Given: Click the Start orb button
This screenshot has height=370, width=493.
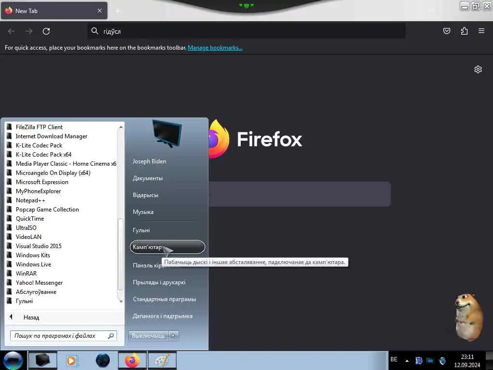Looking at the screenshot, I should click(x=13, y=360).
